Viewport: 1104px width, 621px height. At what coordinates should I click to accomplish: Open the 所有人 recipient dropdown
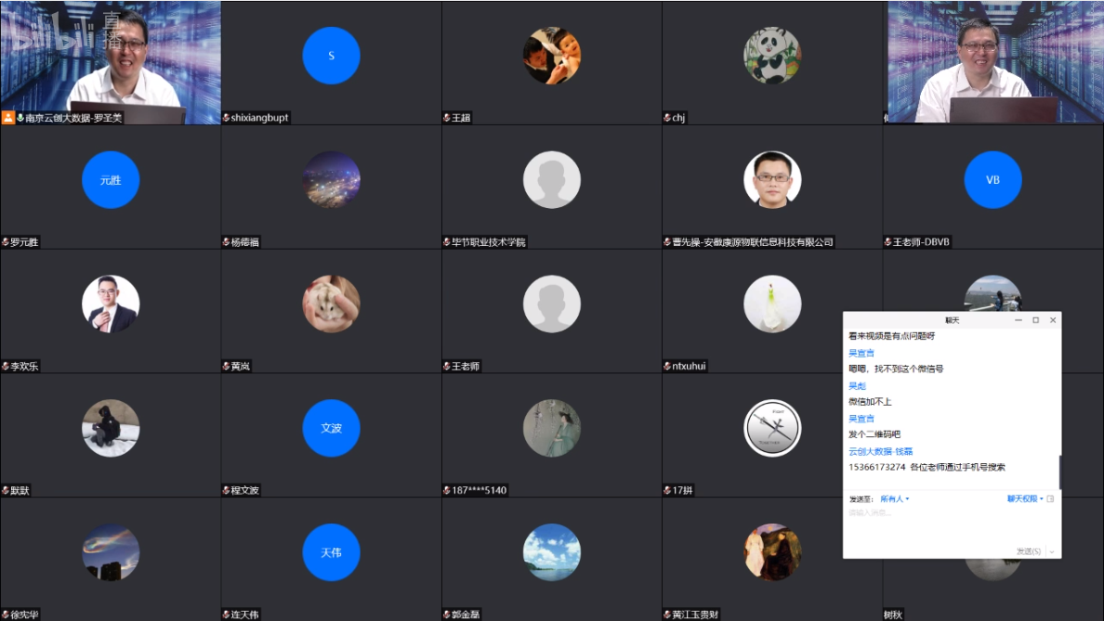(x=894, y=499)
